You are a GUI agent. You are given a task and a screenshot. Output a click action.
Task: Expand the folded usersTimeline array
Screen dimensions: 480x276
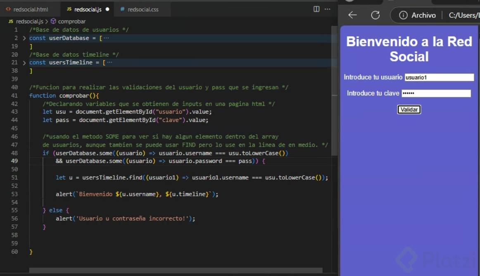(24, 63)
